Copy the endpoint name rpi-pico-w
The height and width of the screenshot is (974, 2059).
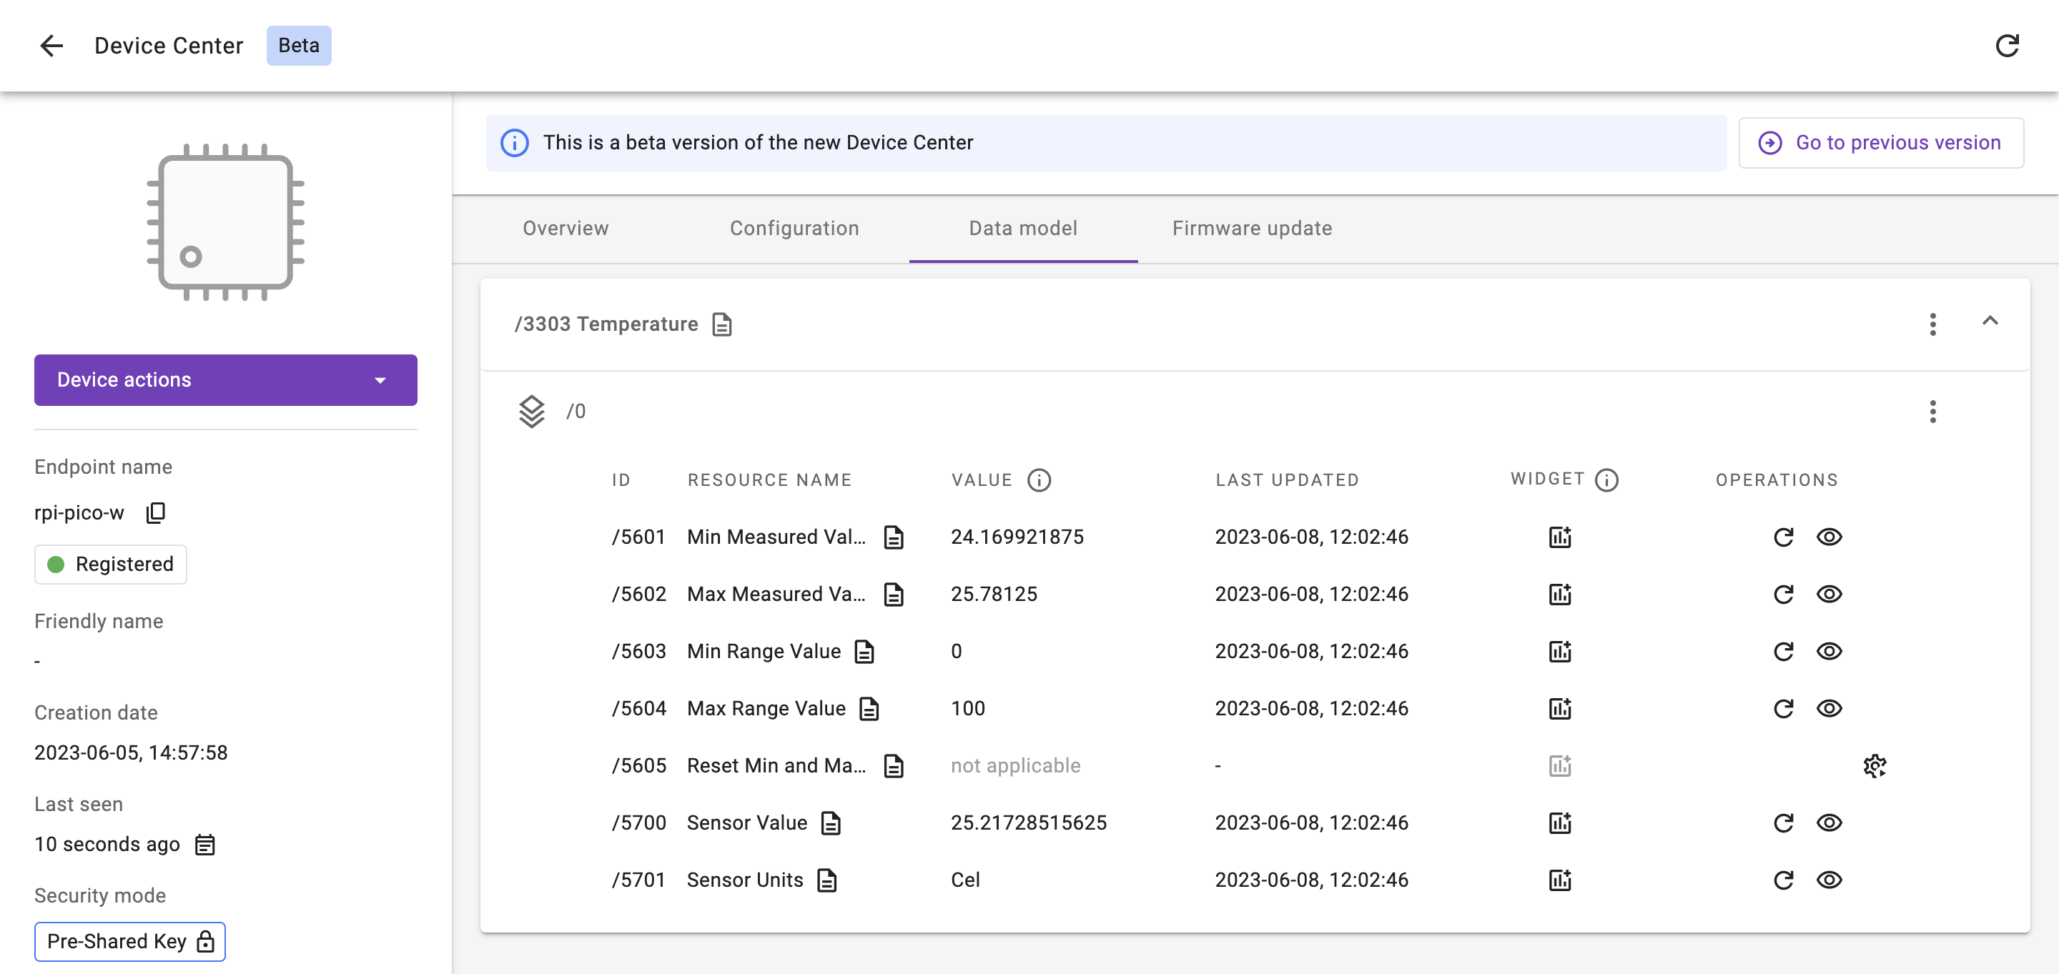click(156, 512)
